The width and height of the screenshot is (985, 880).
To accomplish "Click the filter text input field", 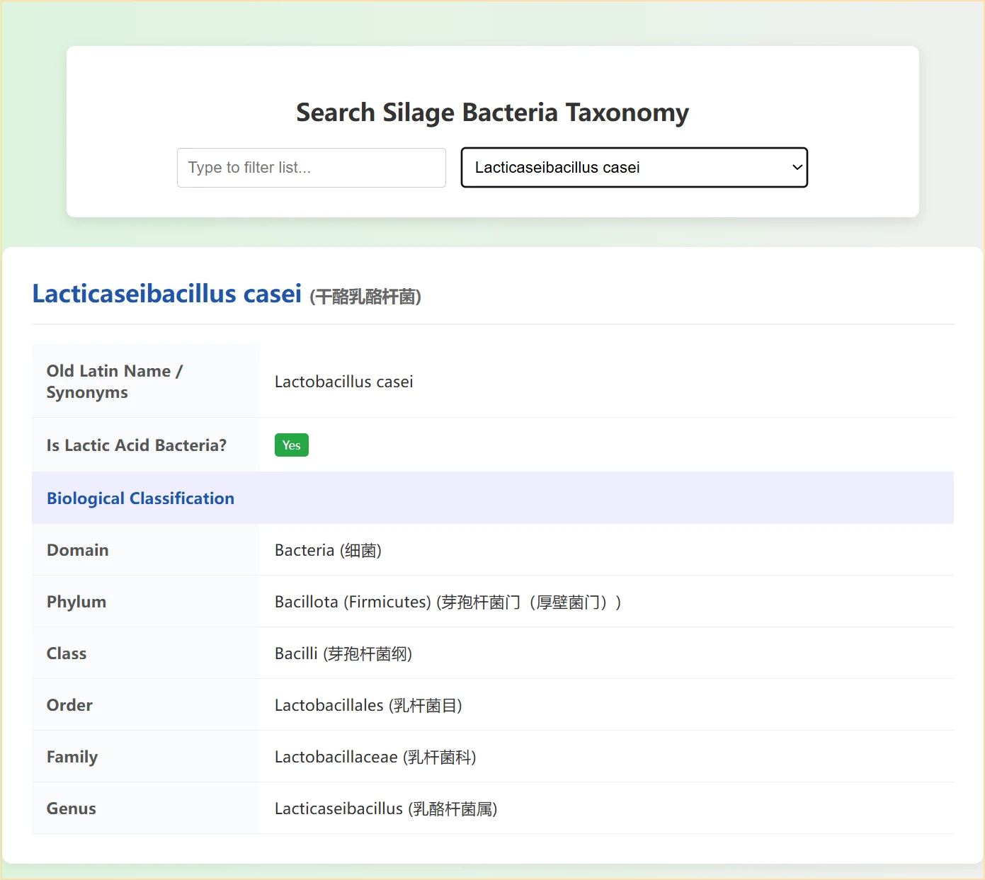I will coord(311,168).
